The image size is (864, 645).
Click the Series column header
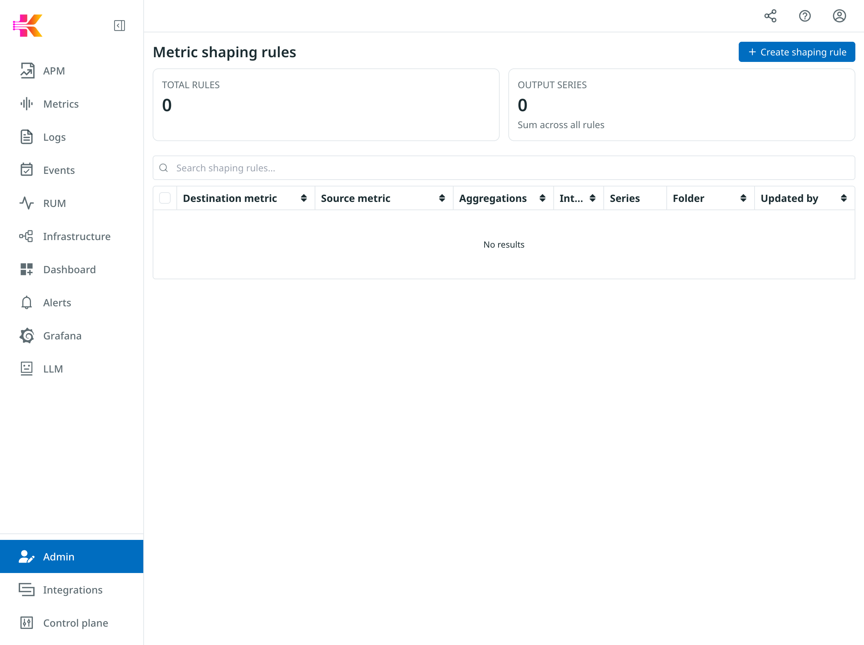coord(635,198)
